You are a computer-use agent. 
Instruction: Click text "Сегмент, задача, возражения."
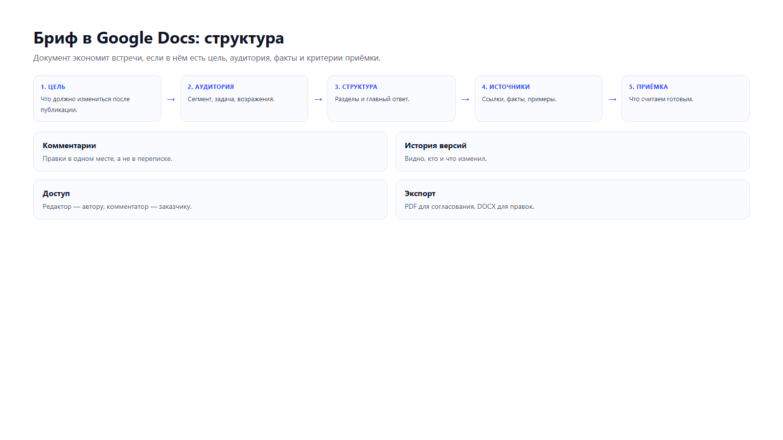click(x=231, y=99)
